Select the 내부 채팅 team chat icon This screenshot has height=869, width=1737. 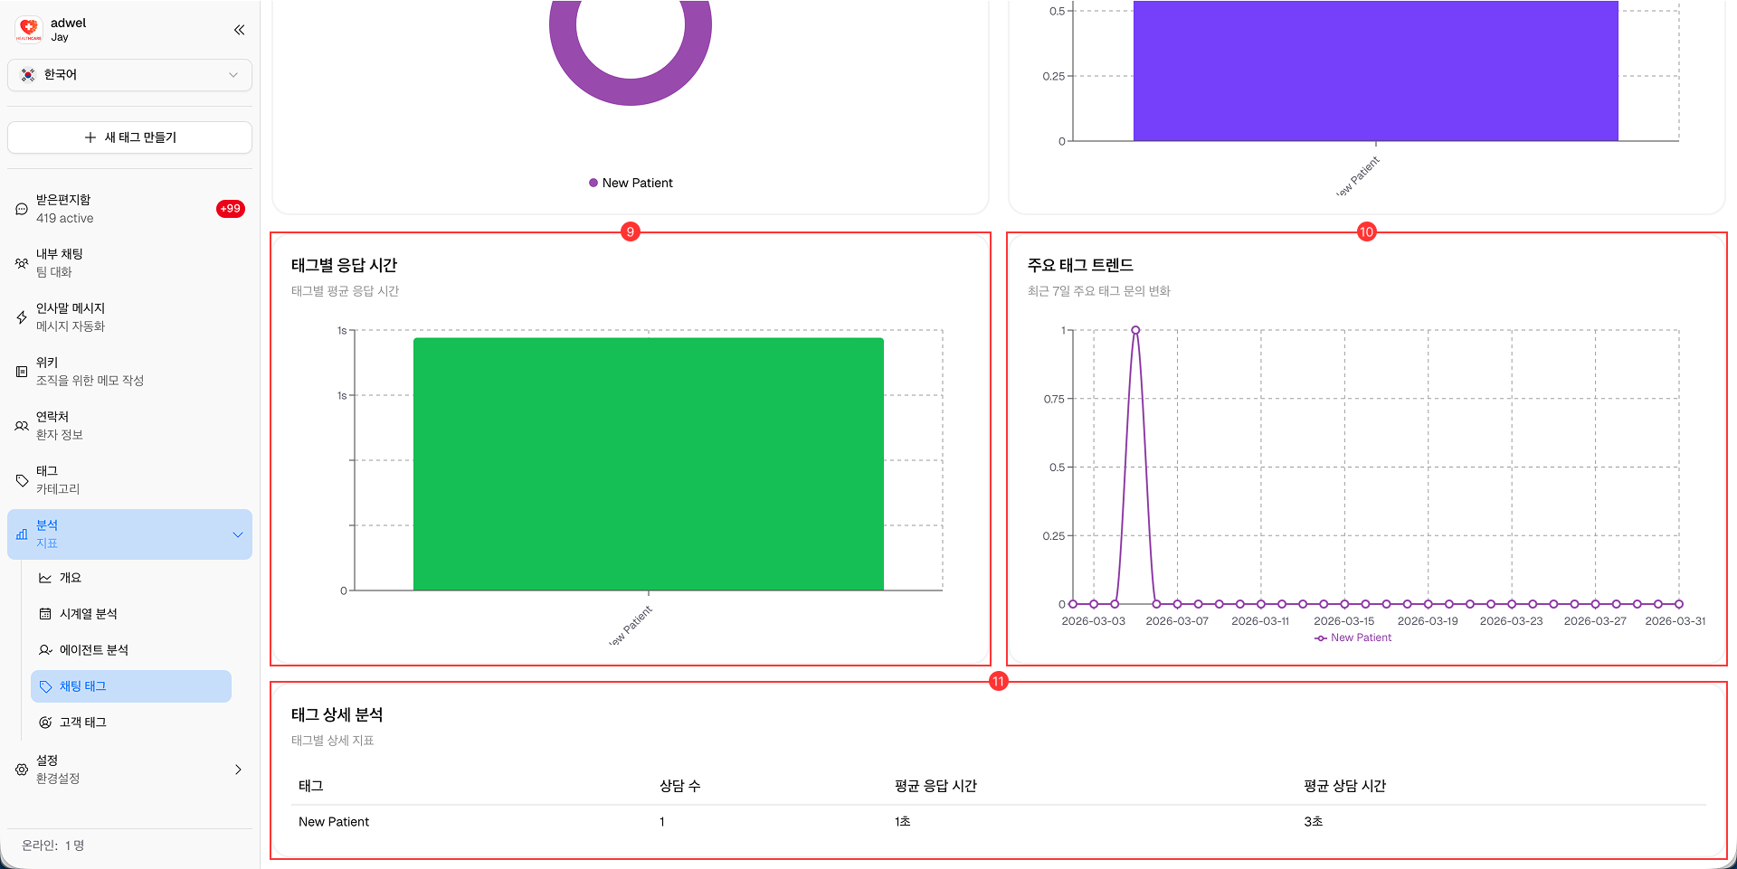point(21,262)
